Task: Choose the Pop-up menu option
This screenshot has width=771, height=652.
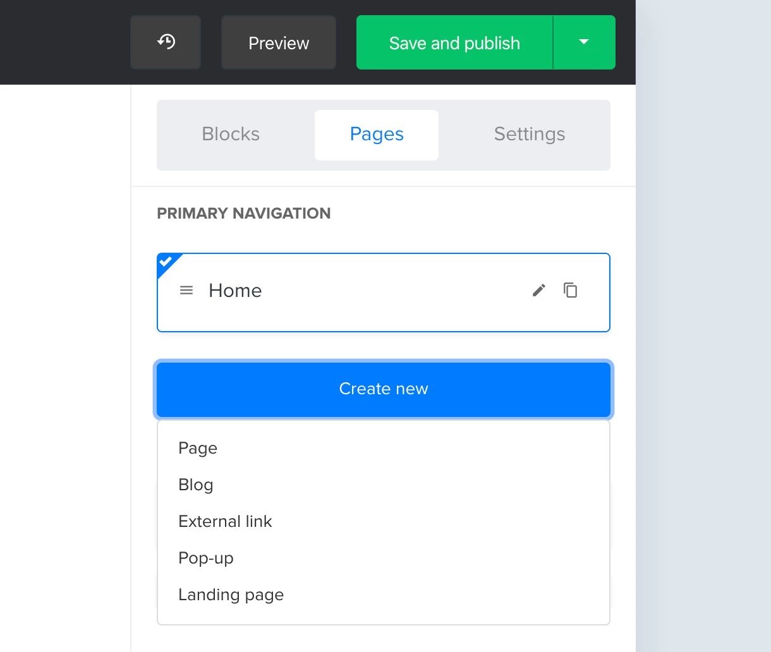Action: click(x=206, y=558)
